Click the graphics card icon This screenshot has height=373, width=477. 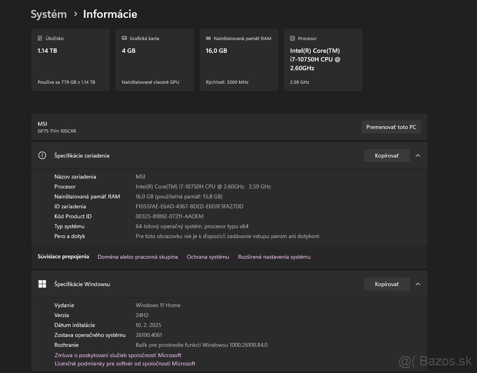click(x=124, y=39)
